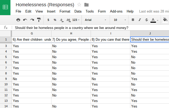Format selection as percent

[55, 20]
